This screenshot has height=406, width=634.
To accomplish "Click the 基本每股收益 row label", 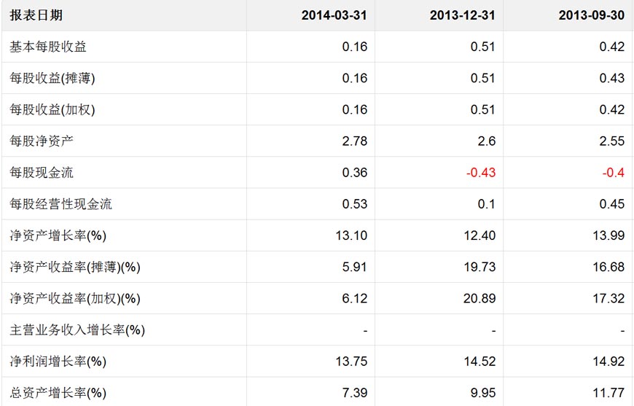I will click(x=48, y=47).
